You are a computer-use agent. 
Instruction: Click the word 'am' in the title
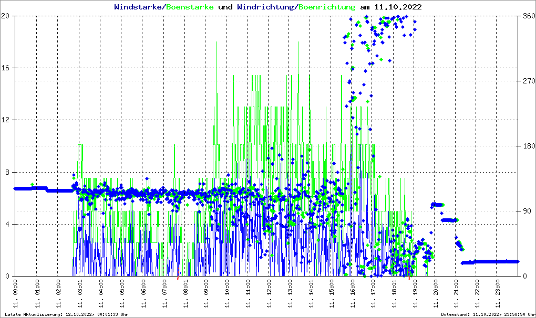click(365, 7)
